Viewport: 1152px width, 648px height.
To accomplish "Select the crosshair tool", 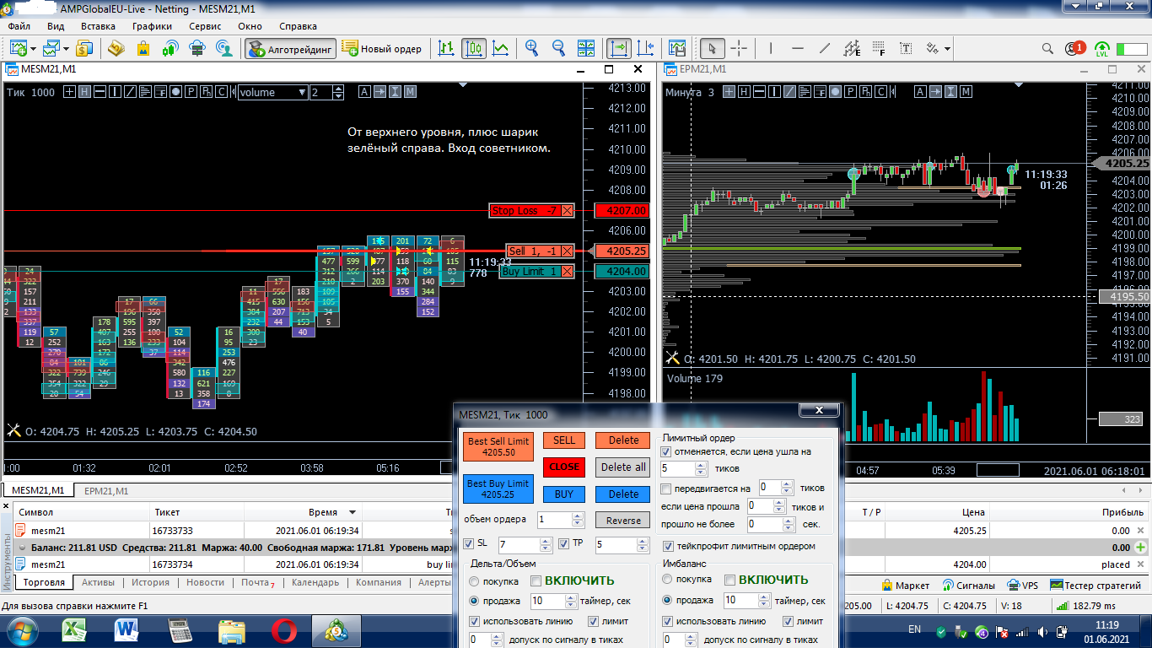I will tap(739, 48).
